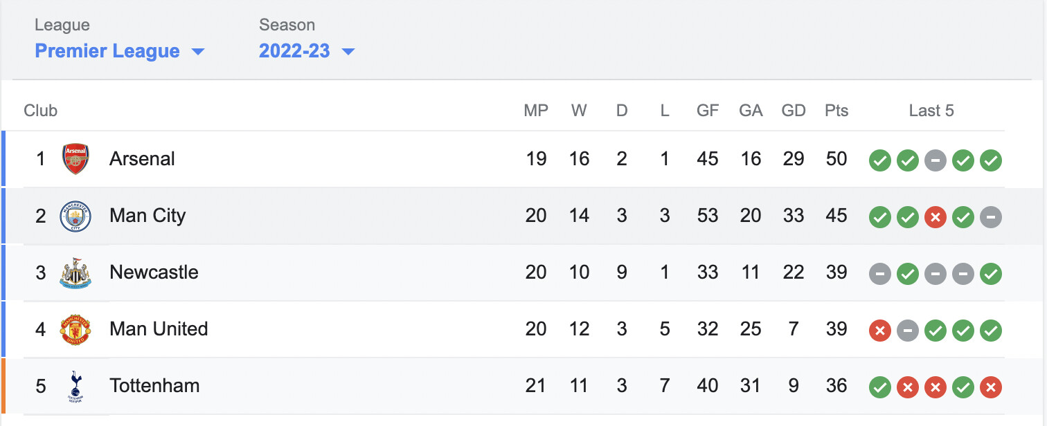Image resolution: width=1047 pixels, height=426 pixels.
Task: Click the arrow beside Premier League
Action: 198,52
